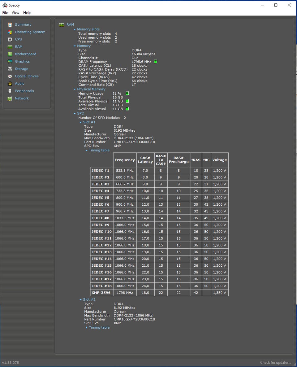Click the Voltage column header
Screen dimensions: 297x367
220,160
